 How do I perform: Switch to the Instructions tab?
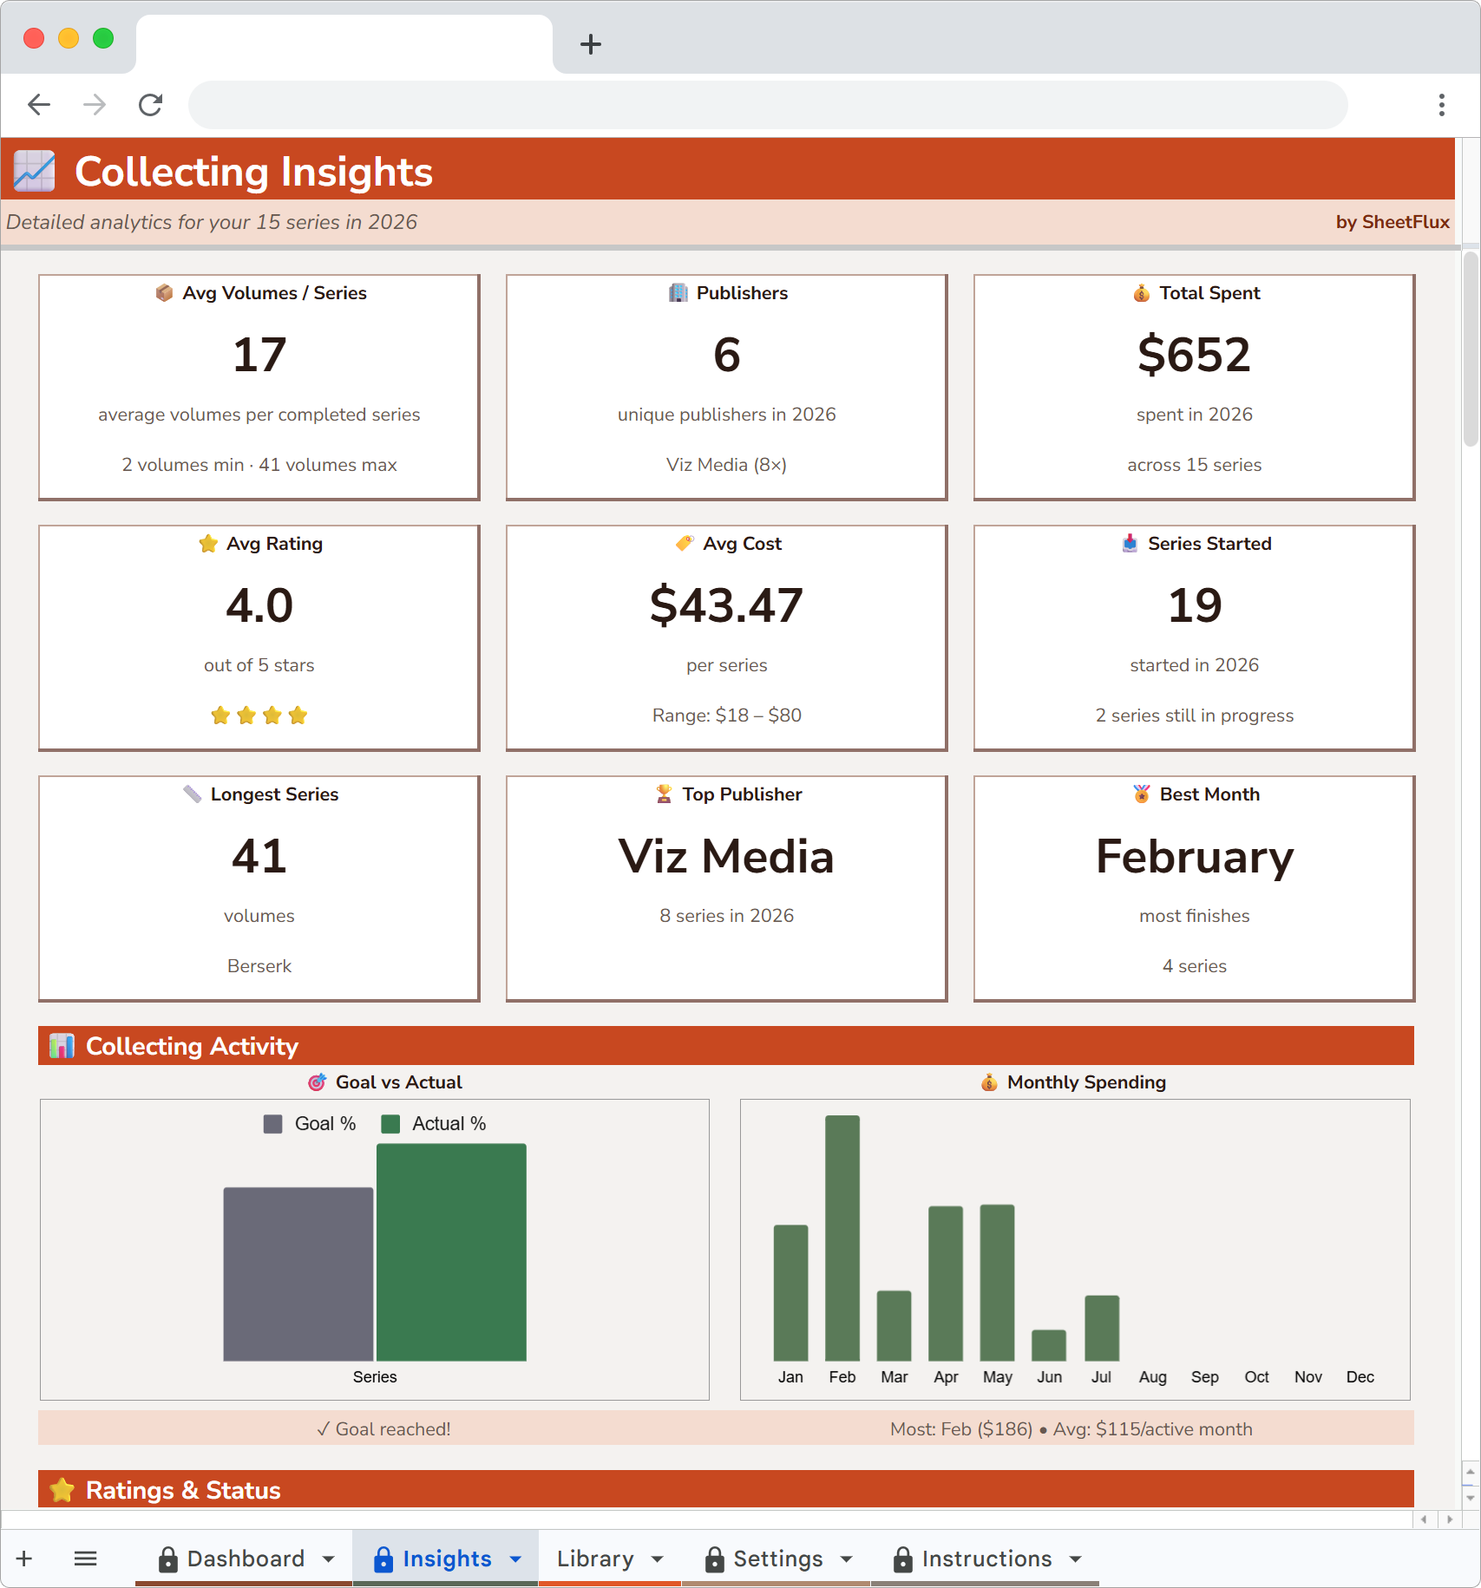coord(986,1558)
